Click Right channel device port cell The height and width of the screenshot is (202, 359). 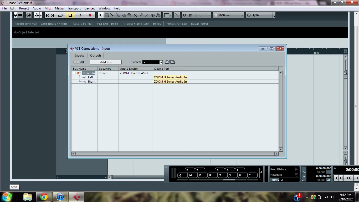pyautogui.click(x=170, y=82)
